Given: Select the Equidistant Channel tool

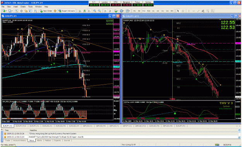Looking at the screenshot, I should (203, 11).
